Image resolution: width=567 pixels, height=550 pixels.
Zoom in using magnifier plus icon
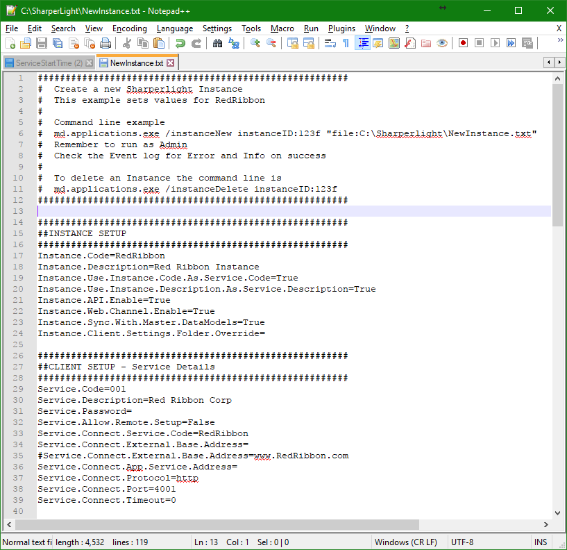(255, 43)
